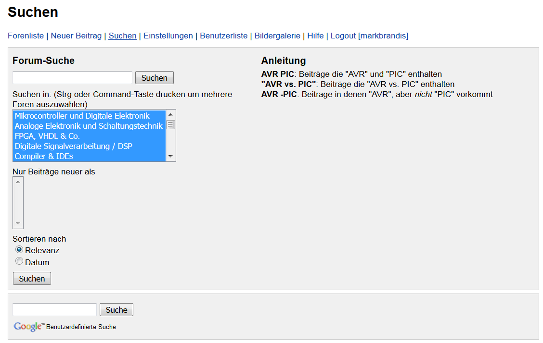543x343 pixels.
Task: Click the Suche button
Action: tap(116, 309)
